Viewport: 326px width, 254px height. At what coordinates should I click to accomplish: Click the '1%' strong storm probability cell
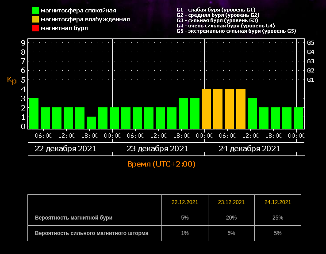point(185,233)
